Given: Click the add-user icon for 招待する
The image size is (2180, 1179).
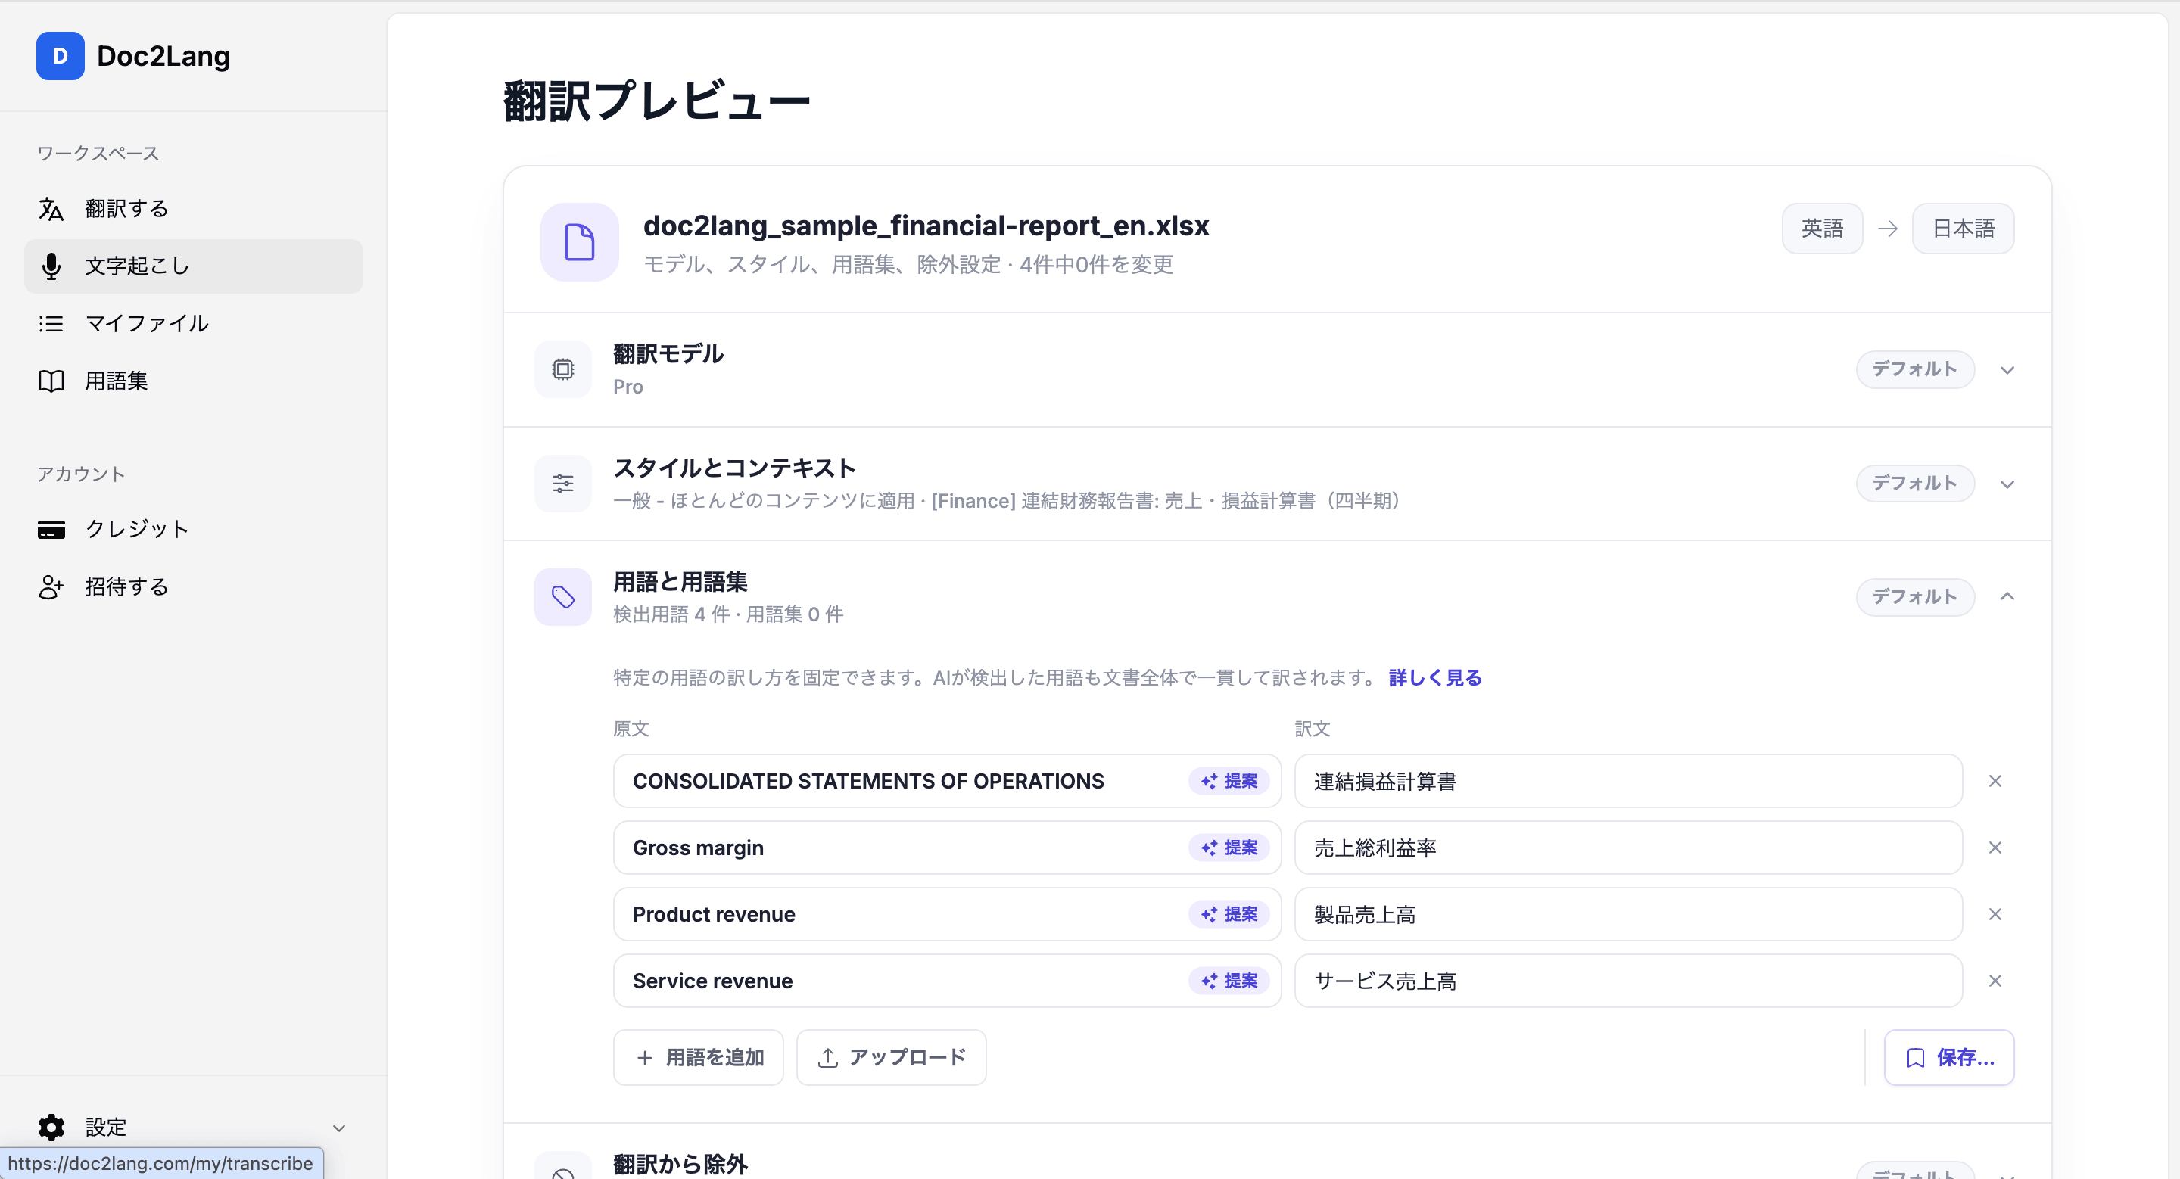Looking at the screenshot, I should click(x=51, y=587).
